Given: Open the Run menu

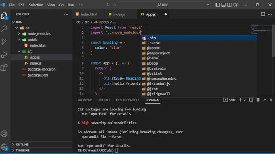Looking at the screenshot, I should point(71,5).
